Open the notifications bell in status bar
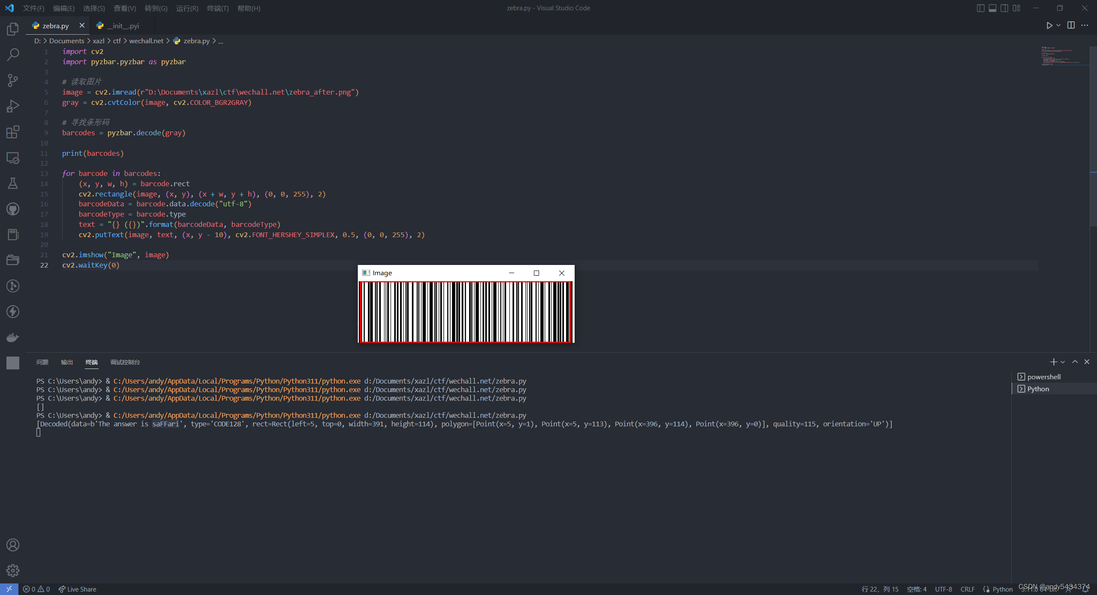1097x595 pixels. point(1085,589)
